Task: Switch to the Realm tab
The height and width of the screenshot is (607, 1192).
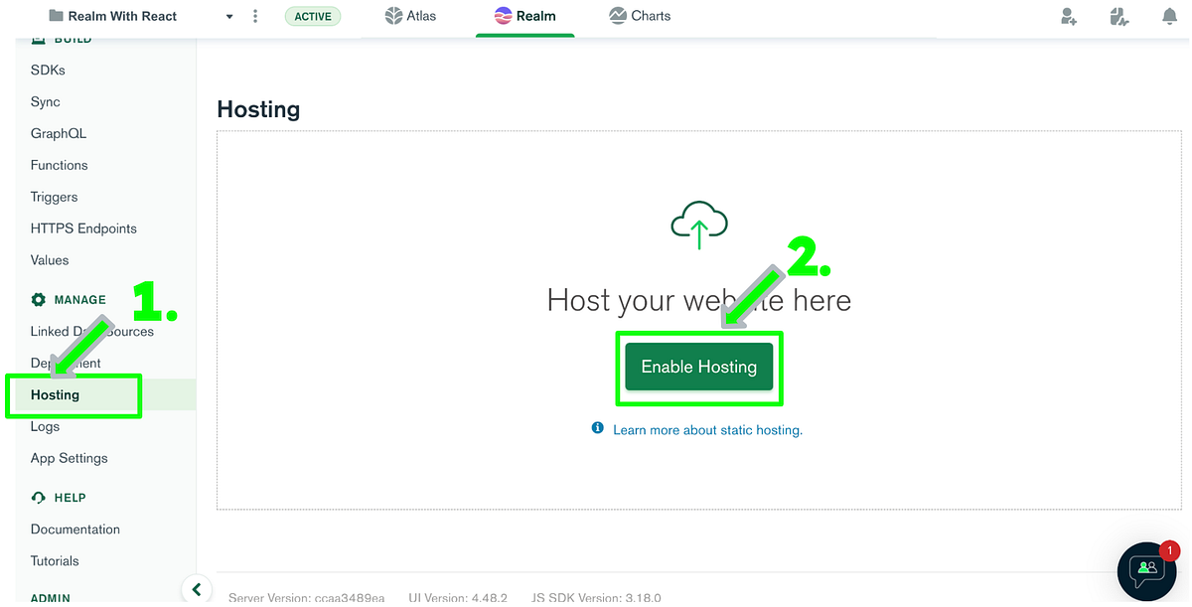Action: (x=524, y=16)
